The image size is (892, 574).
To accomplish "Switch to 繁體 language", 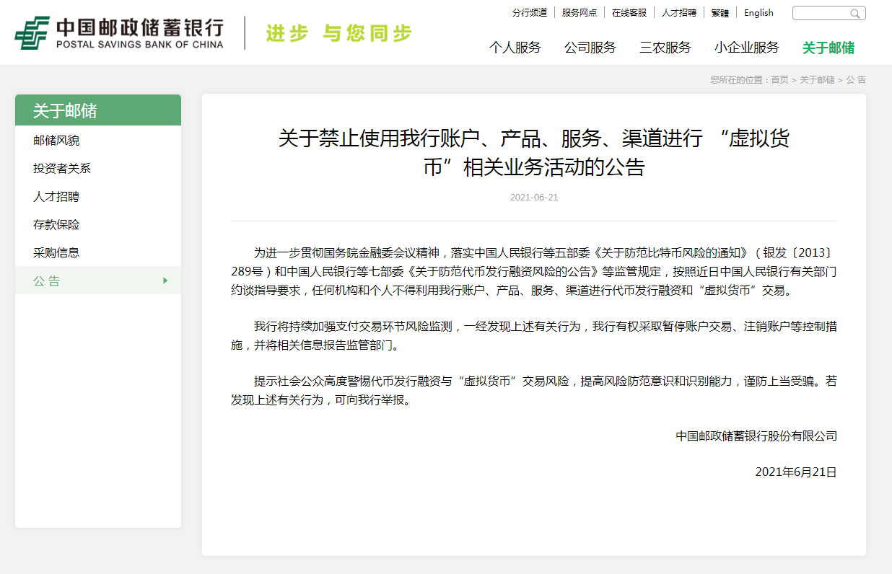I will (x=720, y=13).
